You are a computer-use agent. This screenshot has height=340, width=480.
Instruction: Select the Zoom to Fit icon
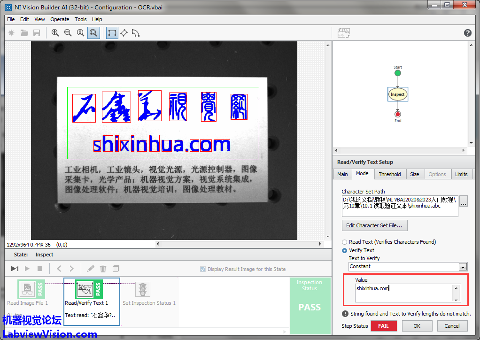click(x=93, y=33)
